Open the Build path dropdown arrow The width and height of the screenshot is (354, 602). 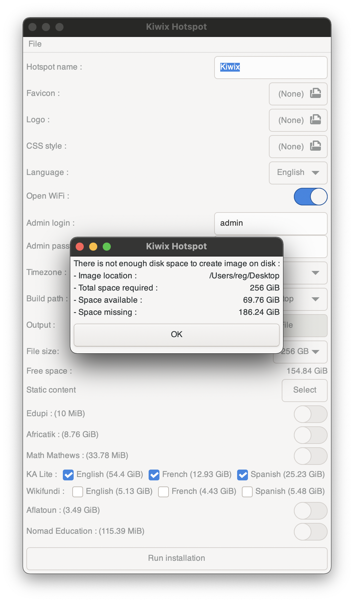point(315,299)
